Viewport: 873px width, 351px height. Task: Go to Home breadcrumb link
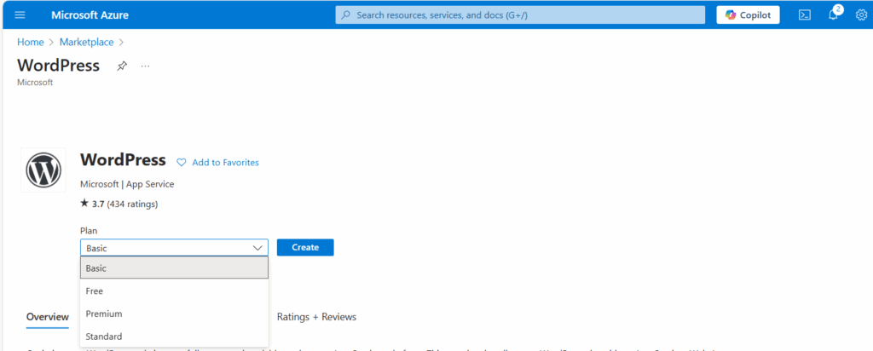tap(30, 42)
